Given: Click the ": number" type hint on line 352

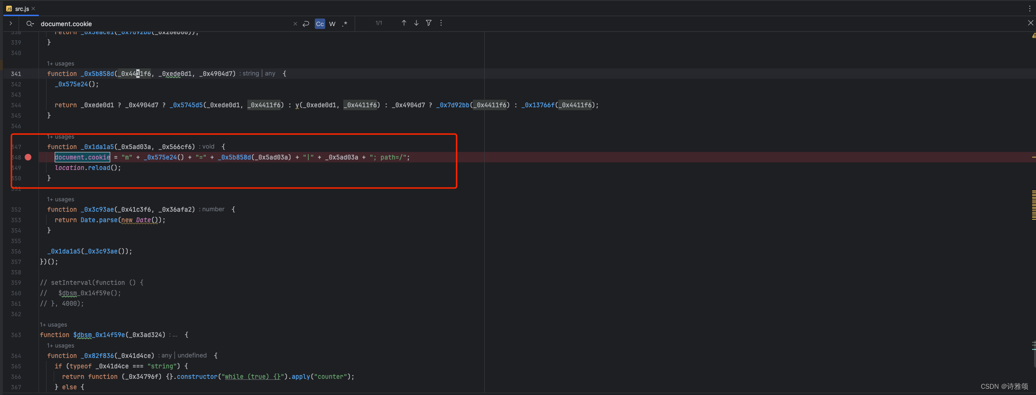Looking at the screenshot, I should [x=212, y=209].
